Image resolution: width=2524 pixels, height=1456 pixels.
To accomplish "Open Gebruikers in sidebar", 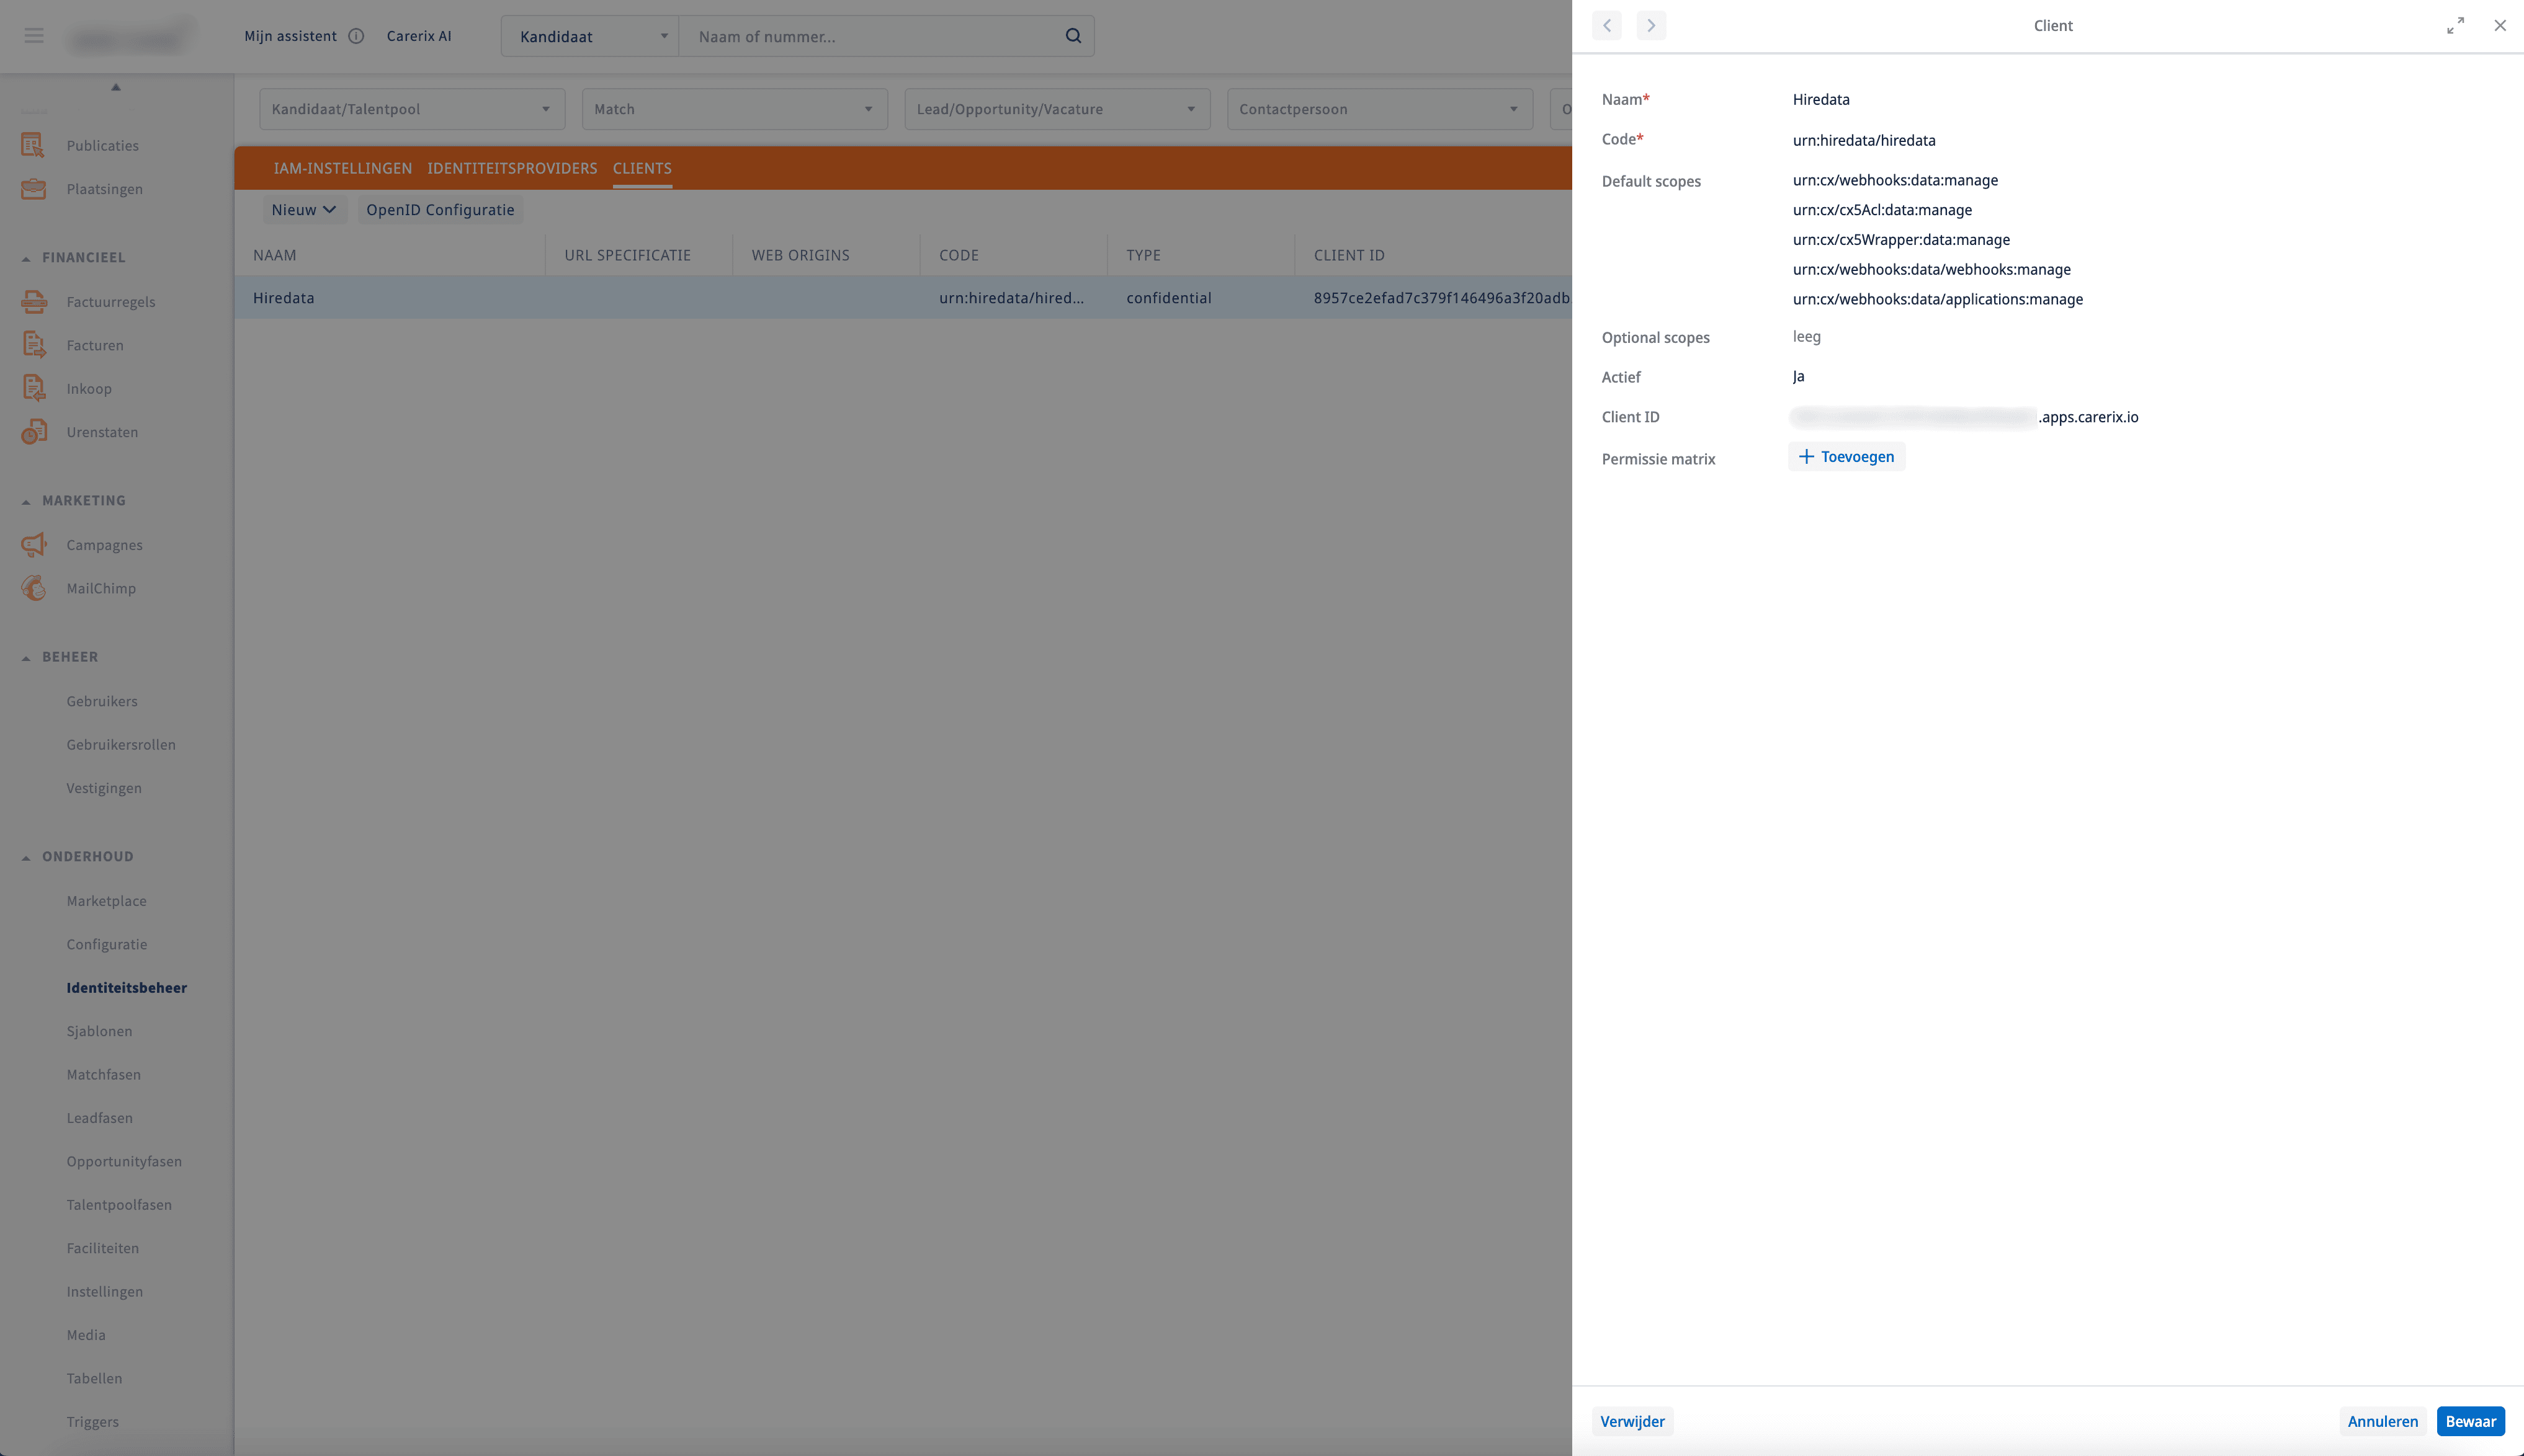I will (102, 701).
